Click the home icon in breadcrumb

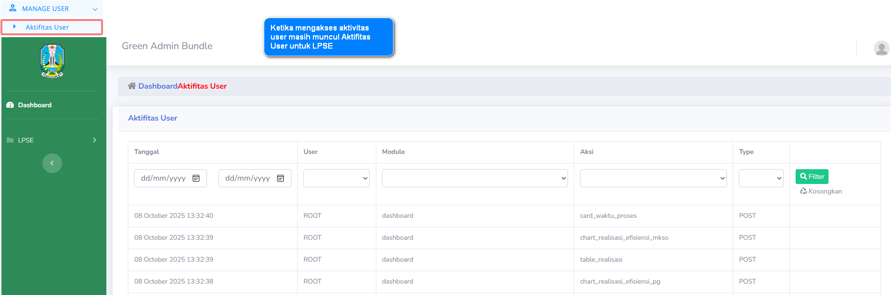coord(132,86)
